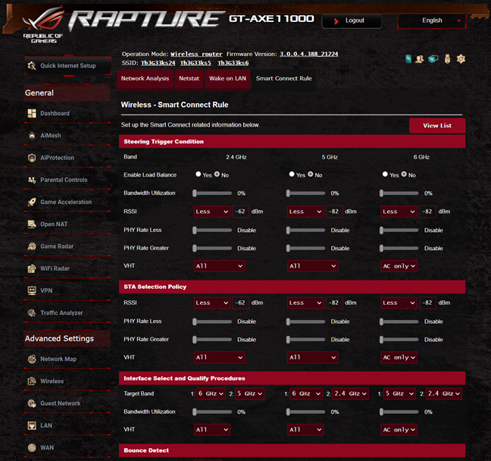This screenshot has height=461, width=491.
Task: Click the View List button
Action: [437, 126]
